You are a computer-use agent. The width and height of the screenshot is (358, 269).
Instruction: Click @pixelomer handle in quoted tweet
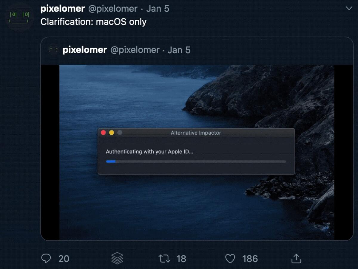coord(135,50)
